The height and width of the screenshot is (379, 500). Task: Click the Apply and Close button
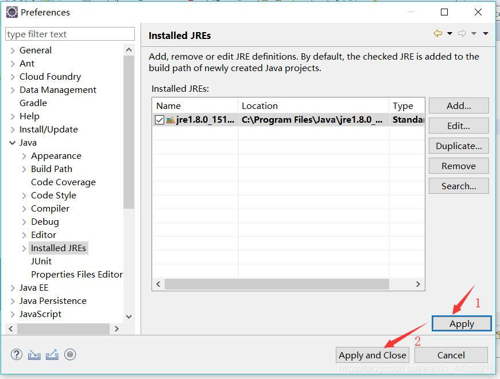click(373, 355)
